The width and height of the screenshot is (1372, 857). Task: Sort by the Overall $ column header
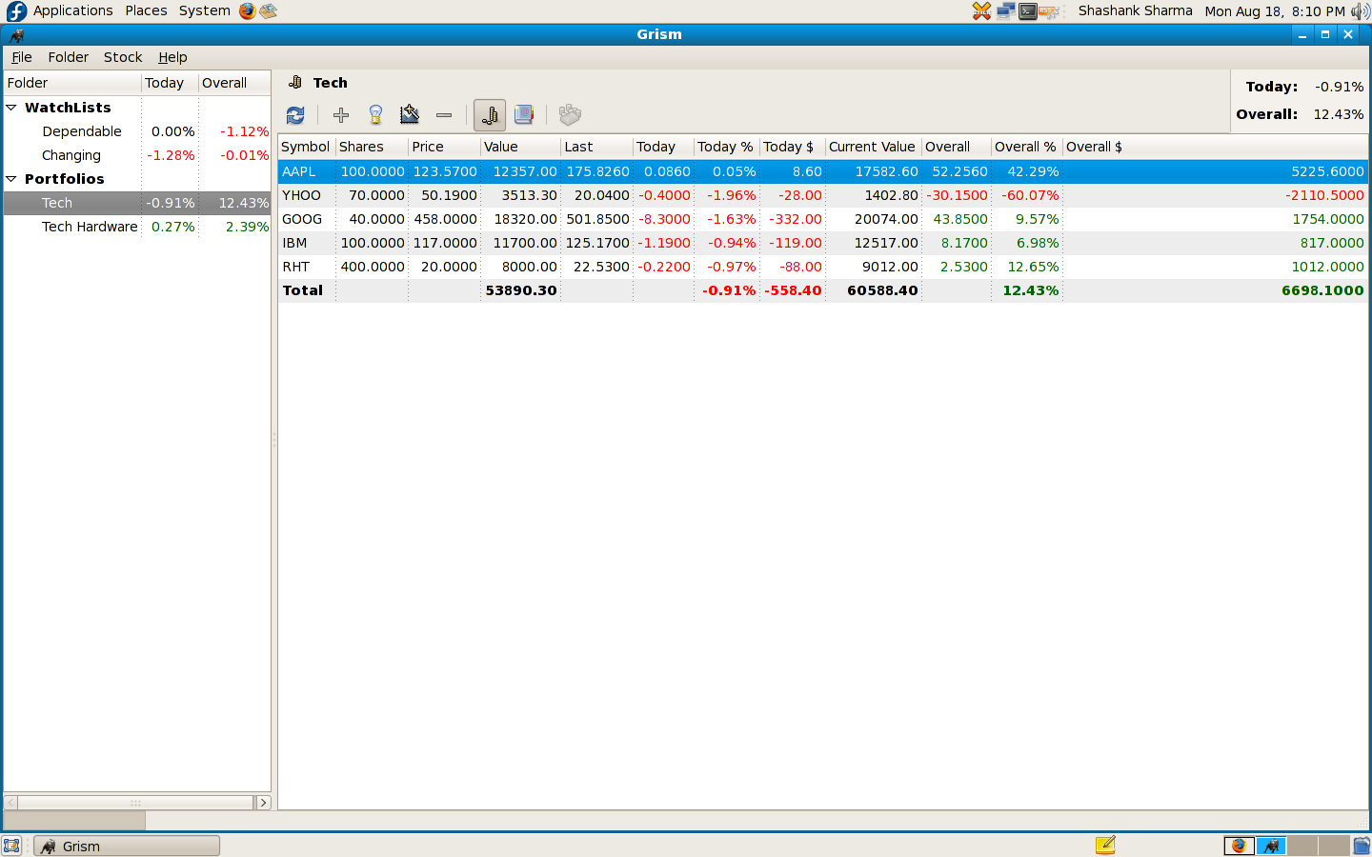1215,147
